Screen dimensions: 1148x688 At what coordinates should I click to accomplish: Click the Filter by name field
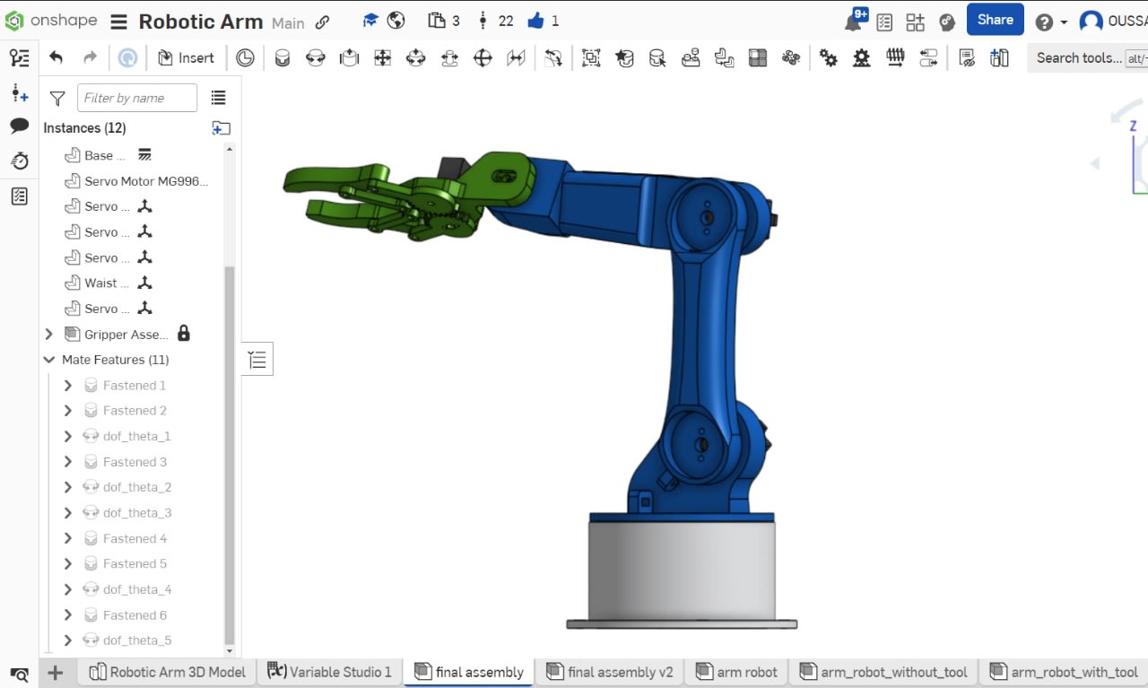click(137, 98)
